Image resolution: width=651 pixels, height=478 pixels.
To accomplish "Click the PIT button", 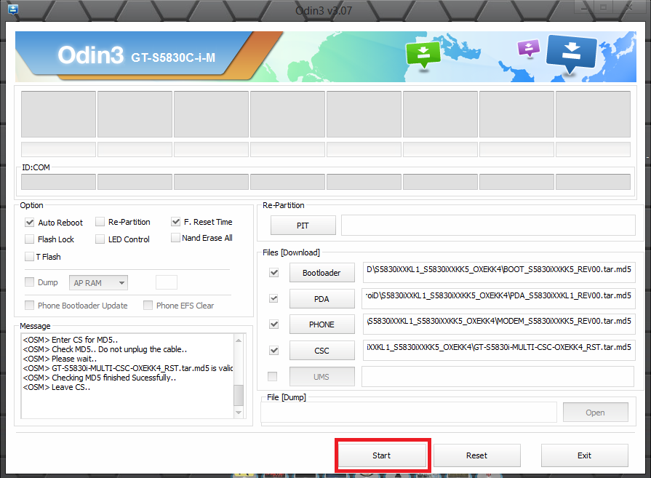I will tap(303, 226).
